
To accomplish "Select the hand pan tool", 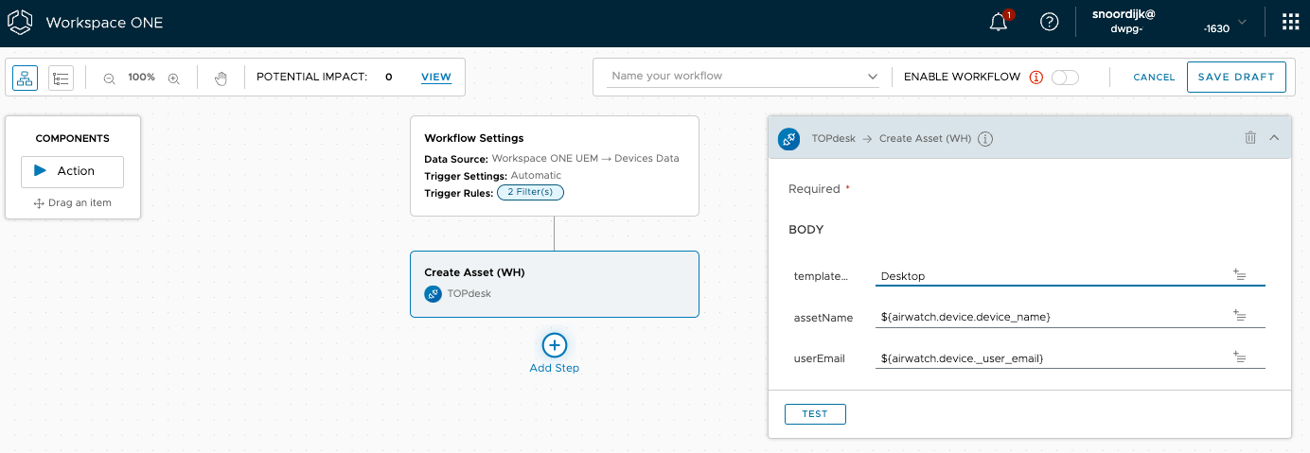I will click(x=221, y=78).
